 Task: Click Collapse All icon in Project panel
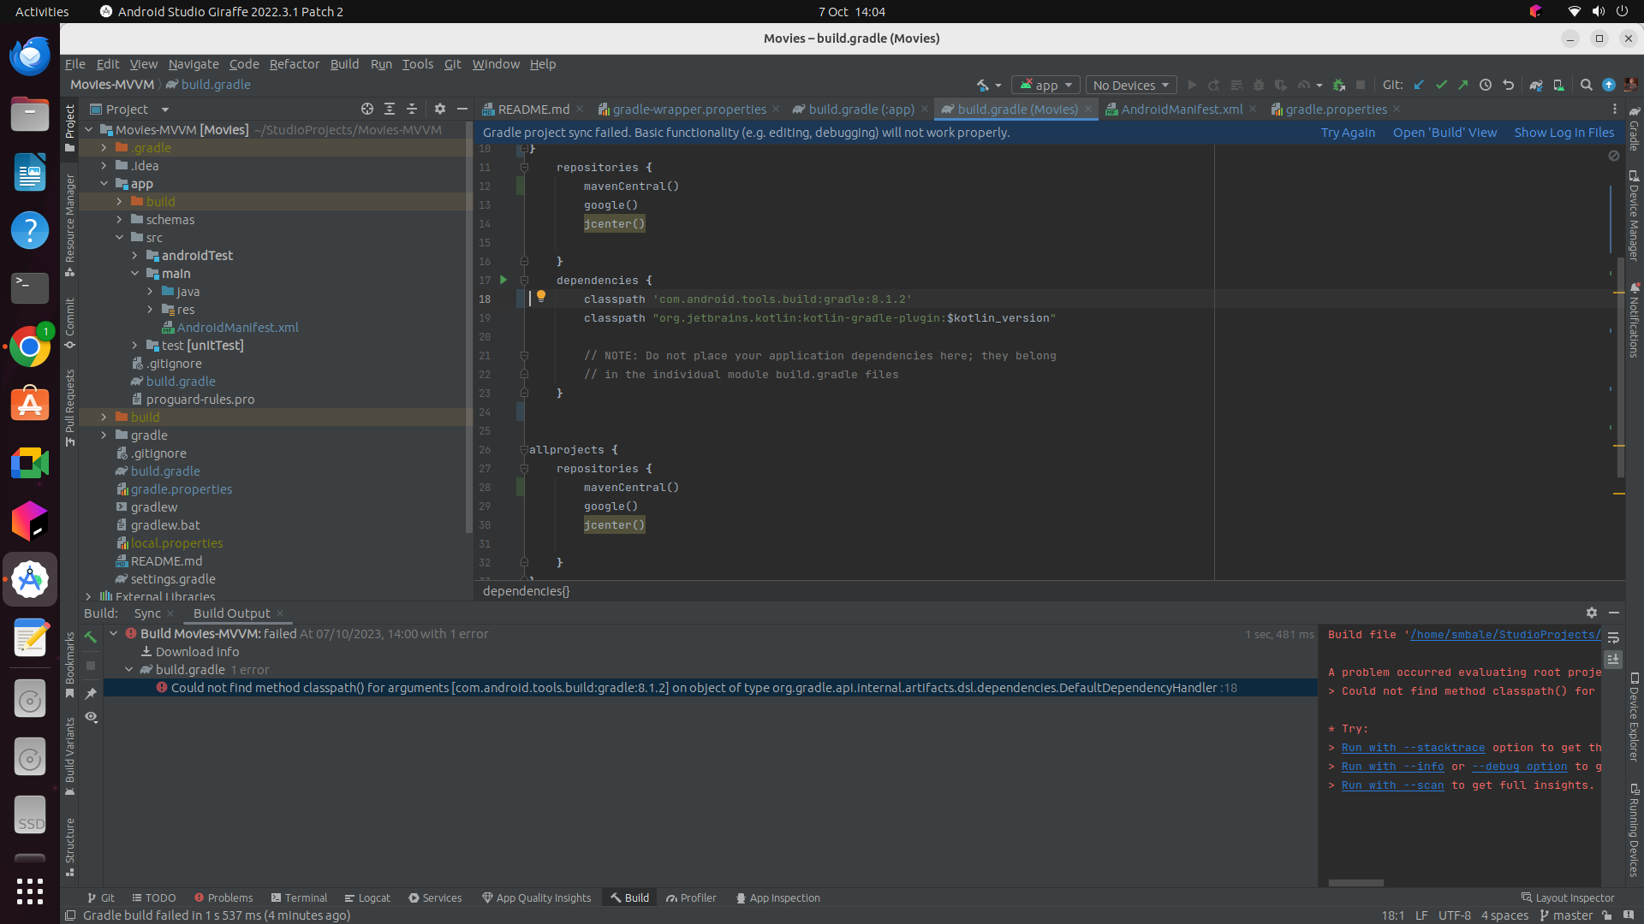point(412,109)
